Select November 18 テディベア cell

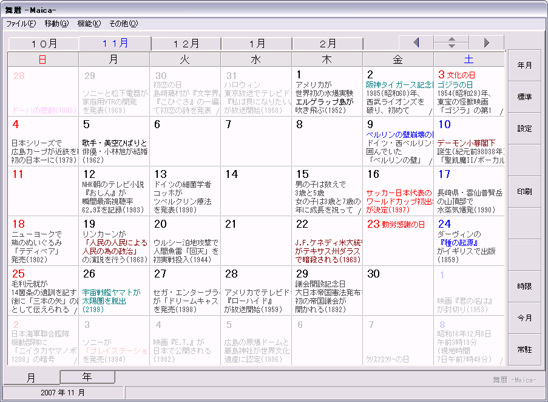click(43, 241)
